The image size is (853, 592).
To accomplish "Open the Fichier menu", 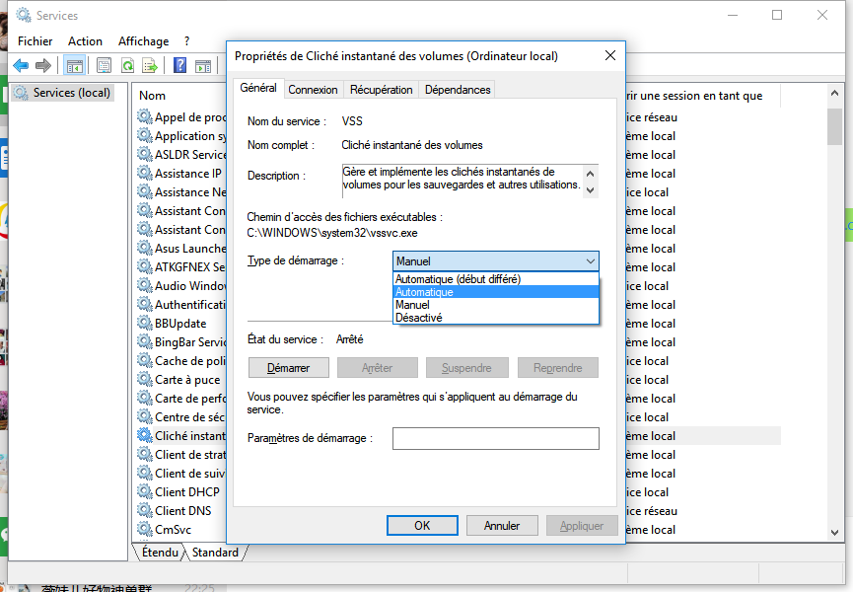I will click(x=35, y=41).
